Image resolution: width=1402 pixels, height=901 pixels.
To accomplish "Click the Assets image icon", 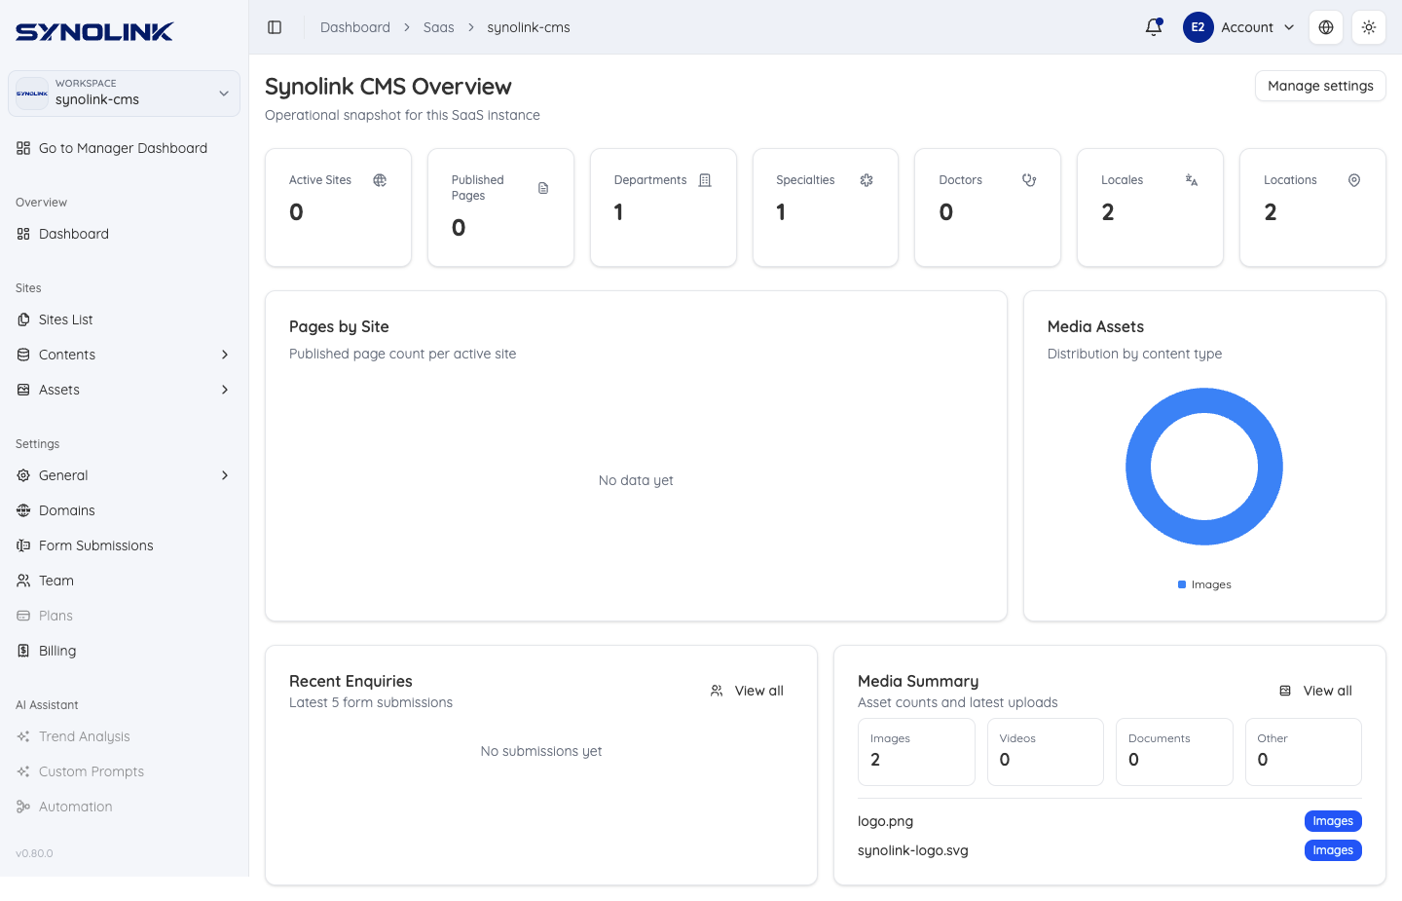I will (23, 390).
